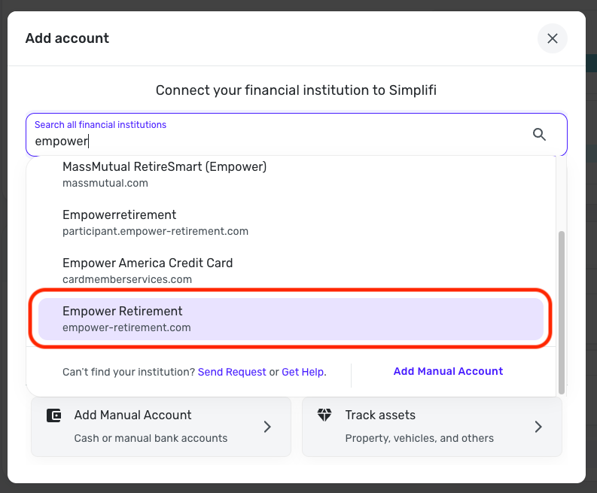Click the Get Help link
This screenshot has height=493, width=597.
(303, 372)
